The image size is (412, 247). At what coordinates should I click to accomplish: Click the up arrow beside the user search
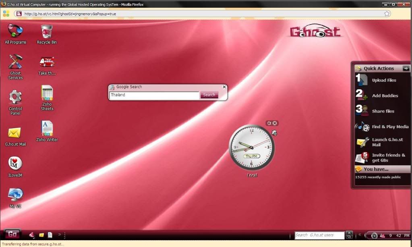tap(349, 232)
